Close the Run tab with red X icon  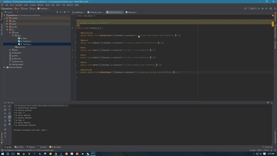[x=5, y=133]
